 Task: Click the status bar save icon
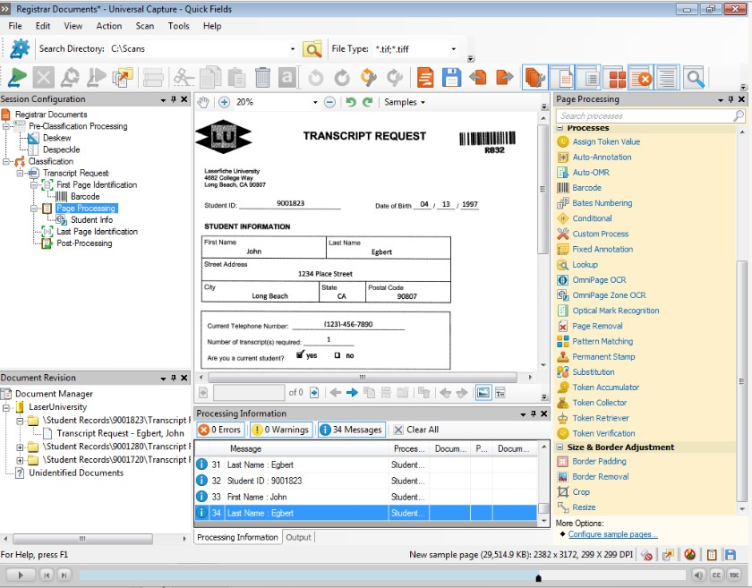[x=731, y=555]
